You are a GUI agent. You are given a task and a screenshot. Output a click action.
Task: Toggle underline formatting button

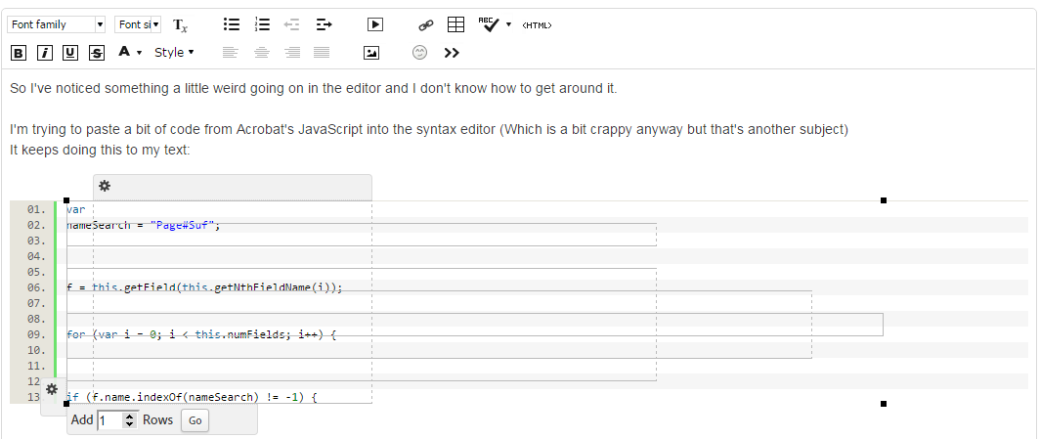point(70,53)
